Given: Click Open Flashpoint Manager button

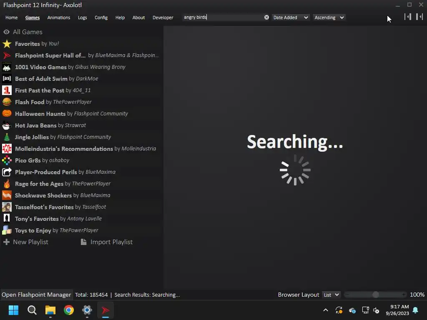Looking at the screenshot, I should tap(36, 295).
